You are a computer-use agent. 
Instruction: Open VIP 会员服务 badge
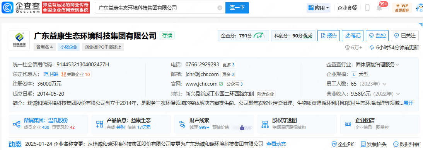click(x=402, y=8)
